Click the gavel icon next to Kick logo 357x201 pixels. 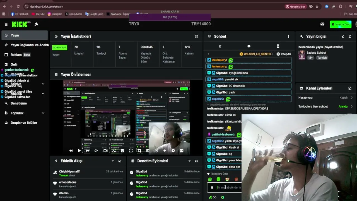click(x=36, y=24)
